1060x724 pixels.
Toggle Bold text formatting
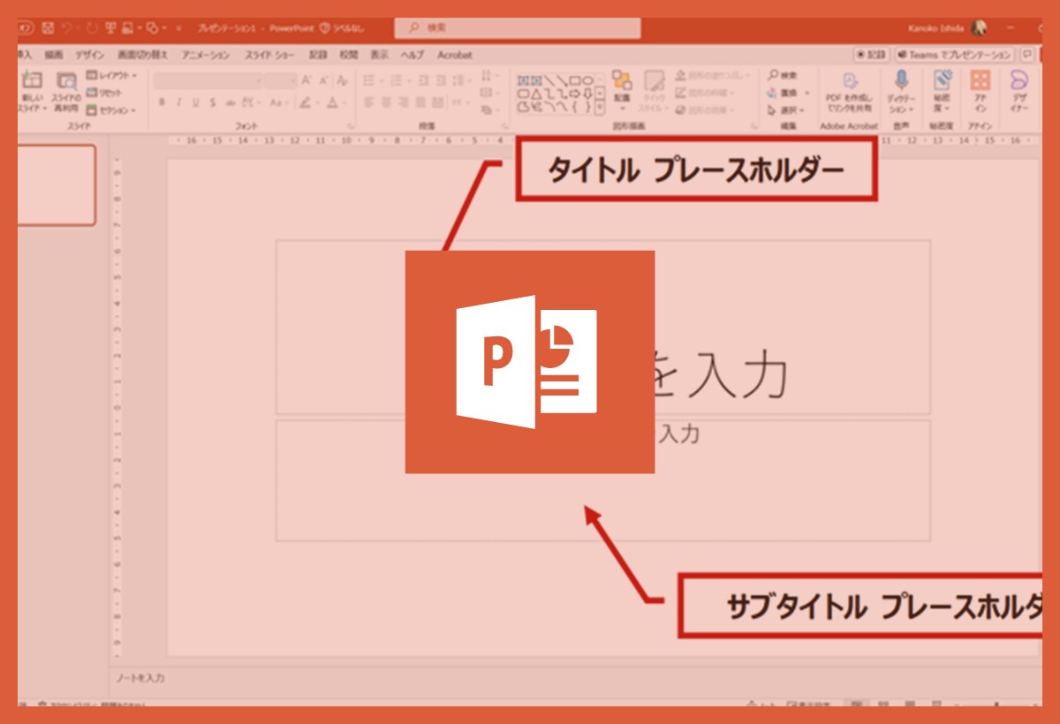coord(162,102)
